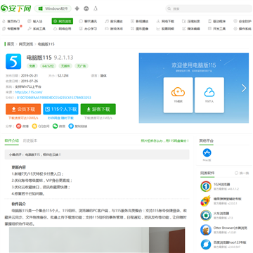Click the 免费 tag
This screenshot has width=253, height=253.
pos(32,66)
